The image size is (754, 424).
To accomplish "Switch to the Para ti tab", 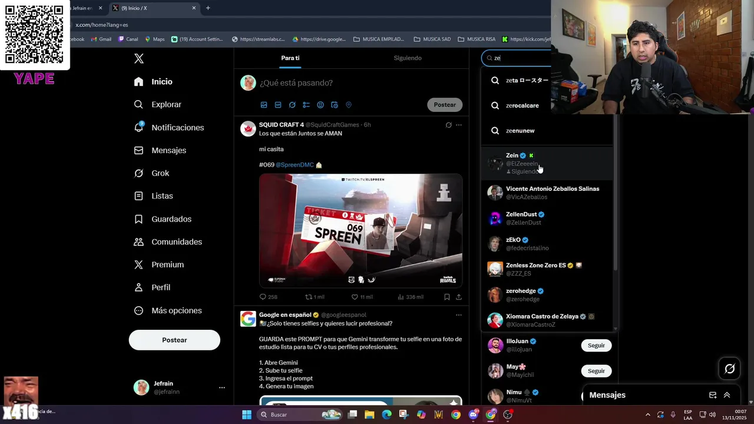I will point(290,58).
